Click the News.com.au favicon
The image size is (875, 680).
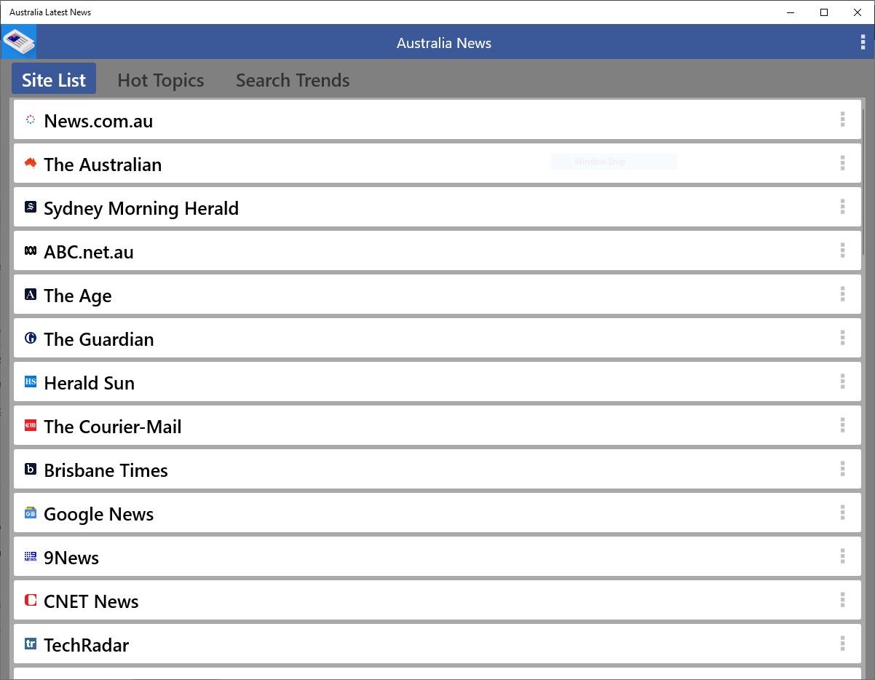[x=31, y=119]
